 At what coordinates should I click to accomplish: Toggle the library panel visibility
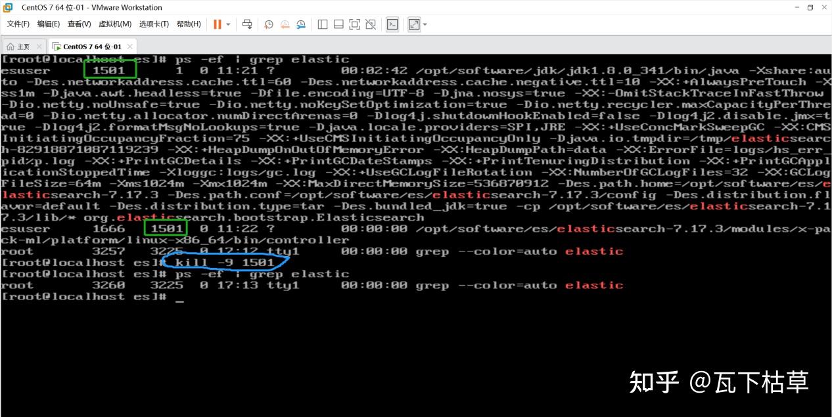pyautogui.click(x=323, y=24)
